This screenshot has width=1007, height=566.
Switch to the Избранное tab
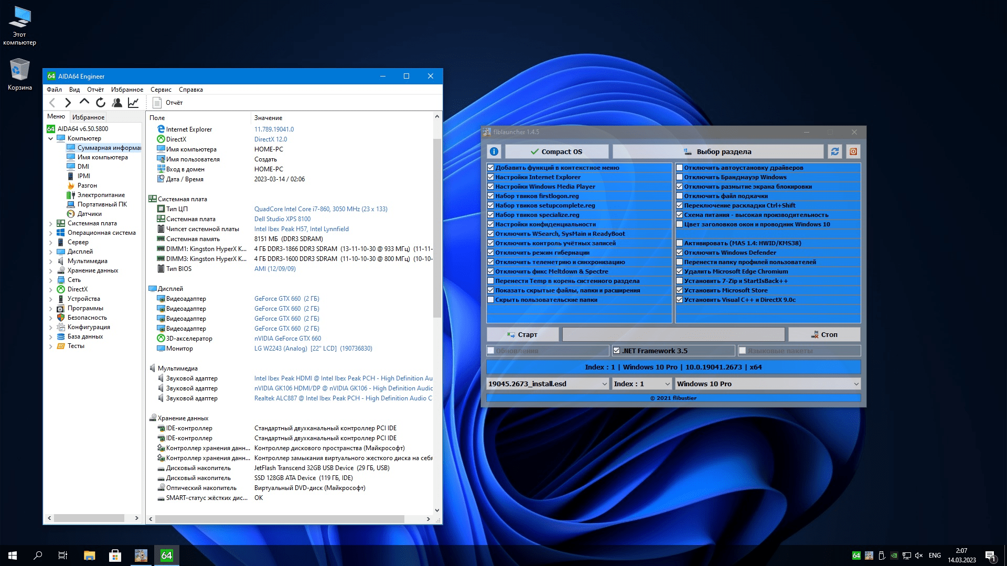tap(88, 117)
